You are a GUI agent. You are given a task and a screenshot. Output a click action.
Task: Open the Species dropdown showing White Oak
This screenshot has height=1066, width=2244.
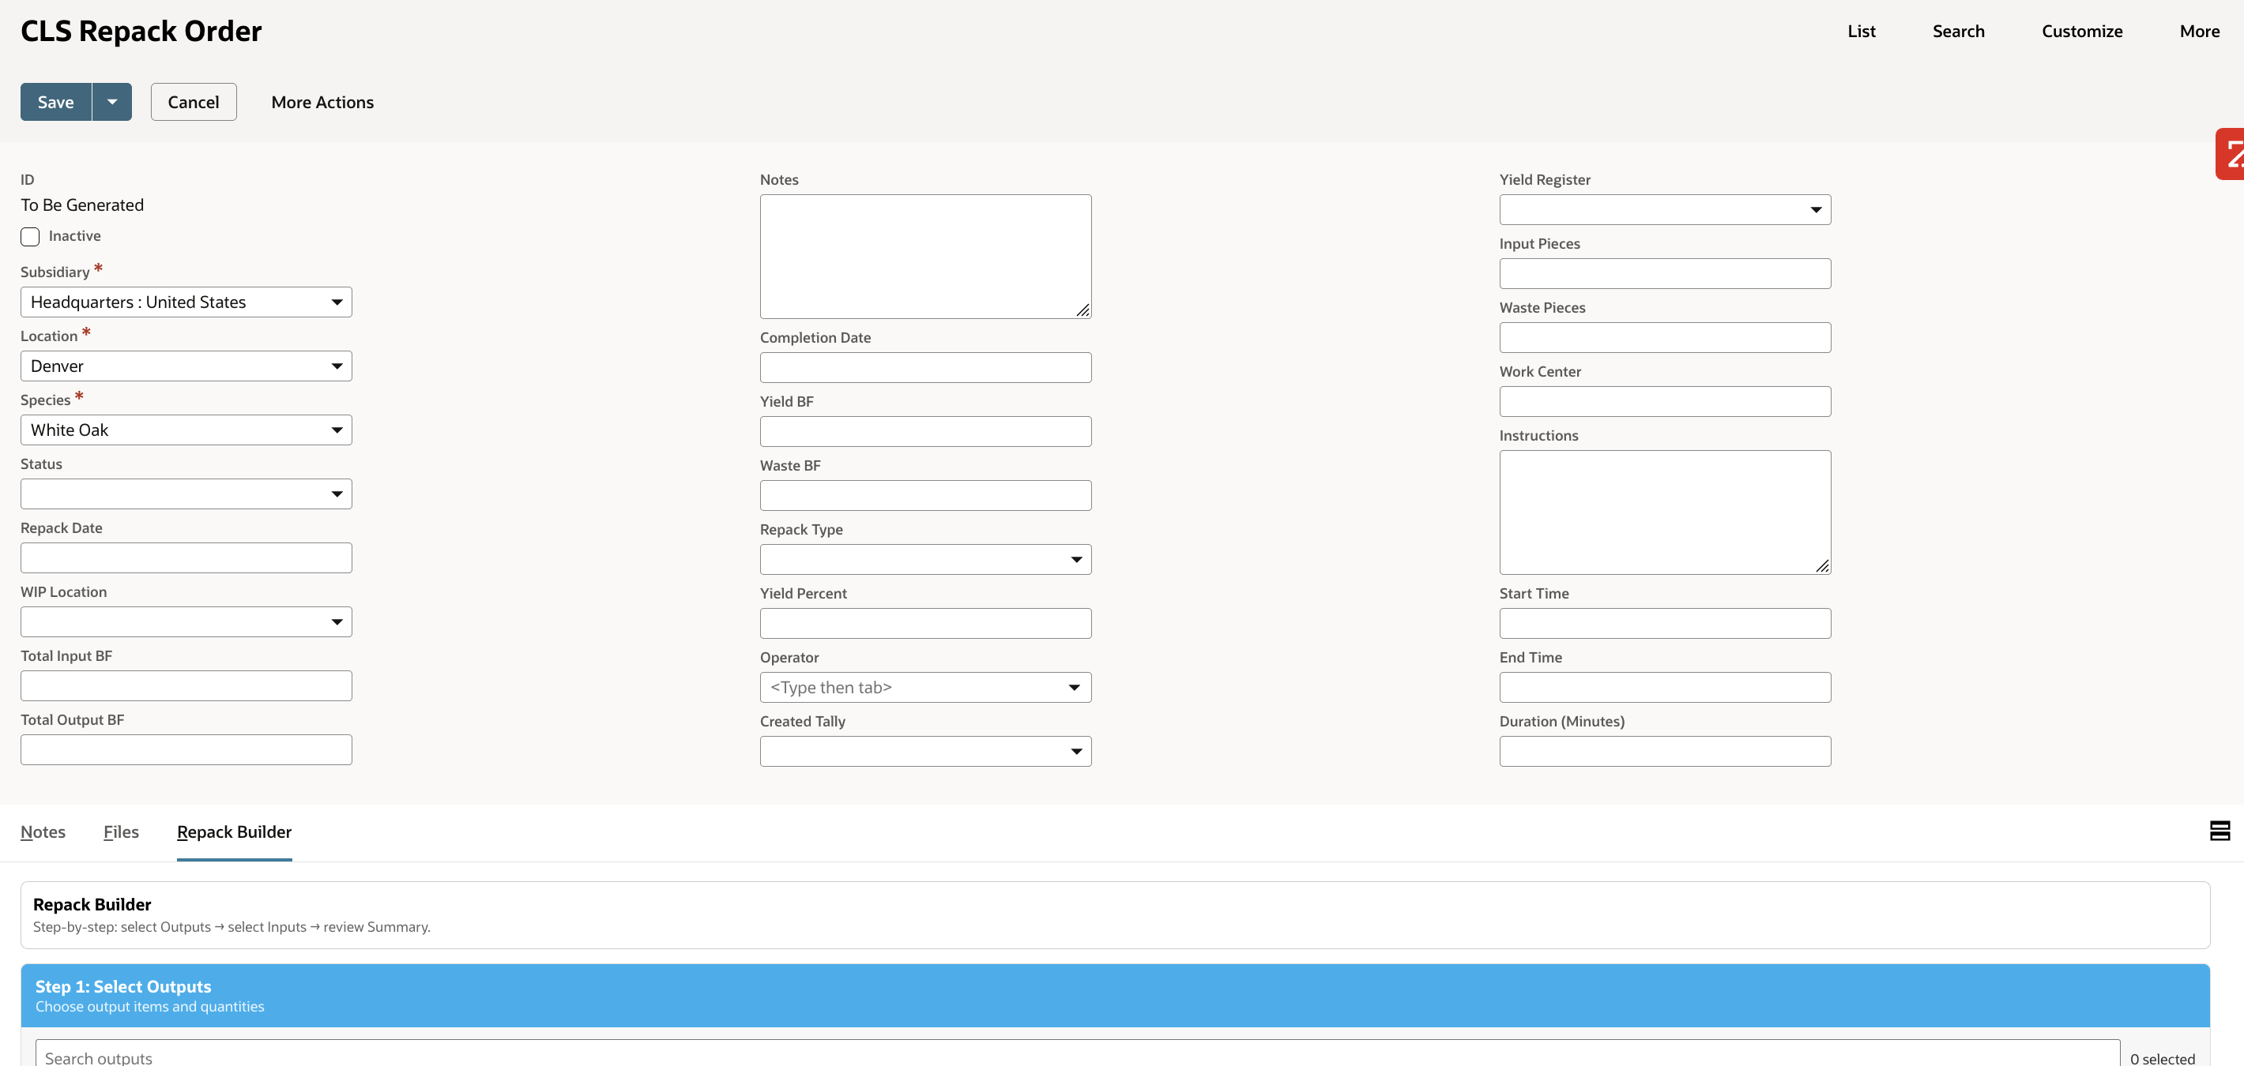click(186, 430)
